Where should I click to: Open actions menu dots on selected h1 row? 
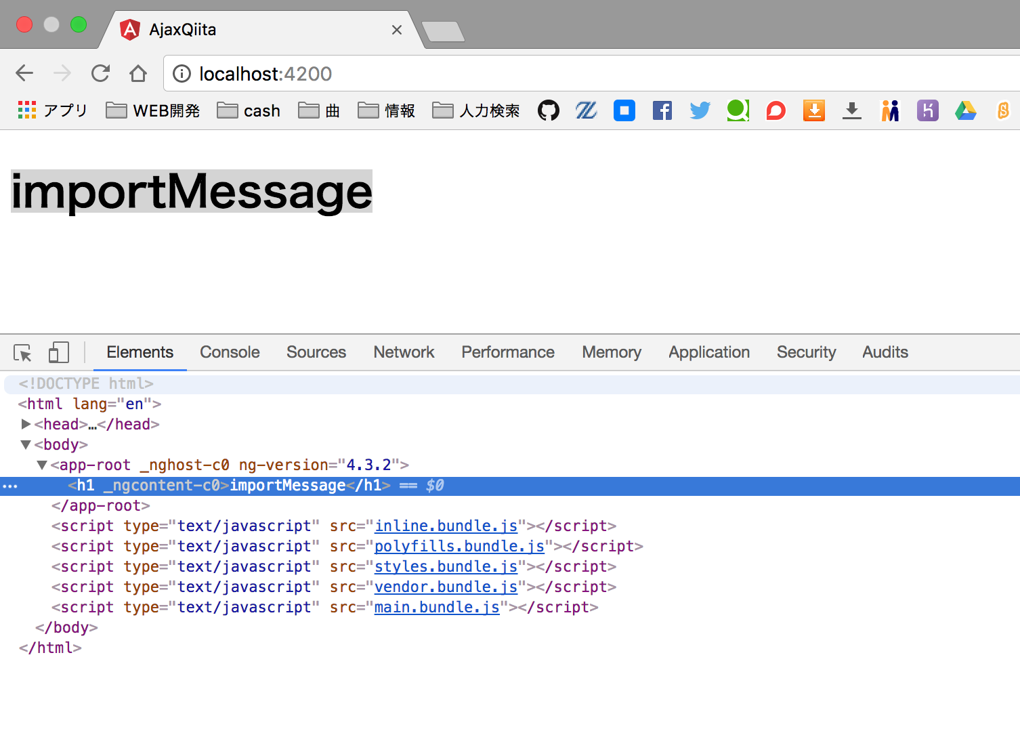point(9,486)
